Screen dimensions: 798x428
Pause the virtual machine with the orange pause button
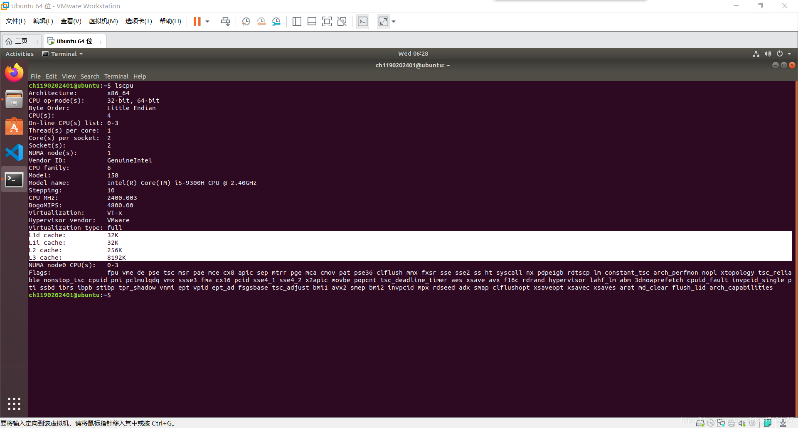[197, 21]
